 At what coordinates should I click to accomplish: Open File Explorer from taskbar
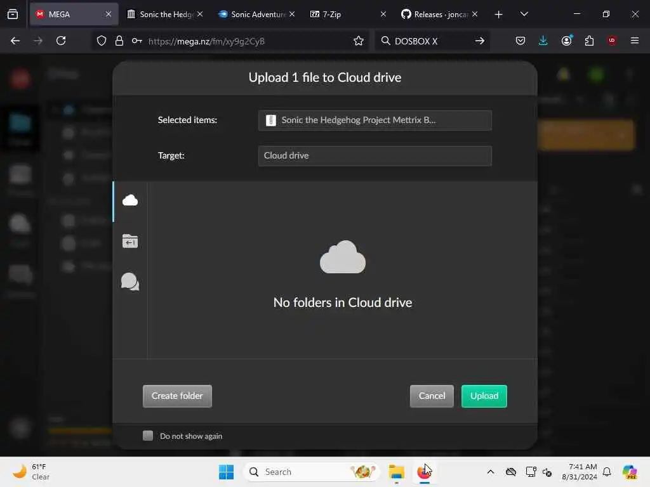click(x=396, y=472)
